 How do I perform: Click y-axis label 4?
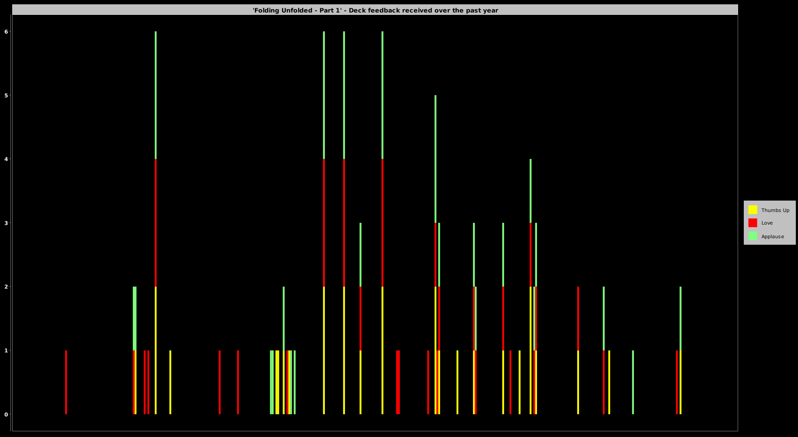[6, 159]
